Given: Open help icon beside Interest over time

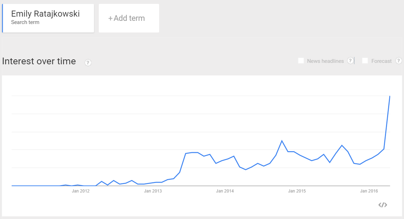Looking at the screenshot, I should 88,63.
